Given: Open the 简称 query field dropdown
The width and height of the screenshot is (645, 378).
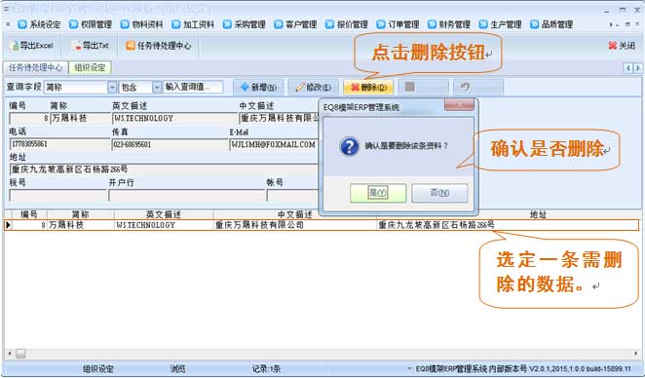Looking at the screenshot, I should (112, 88).
